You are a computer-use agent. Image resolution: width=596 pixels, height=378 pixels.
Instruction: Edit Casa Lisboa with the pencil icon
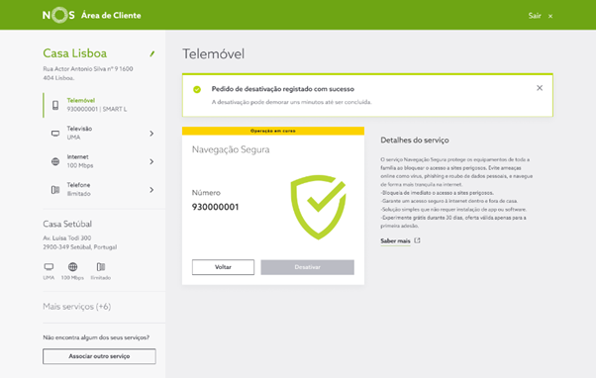coord(152,53)
